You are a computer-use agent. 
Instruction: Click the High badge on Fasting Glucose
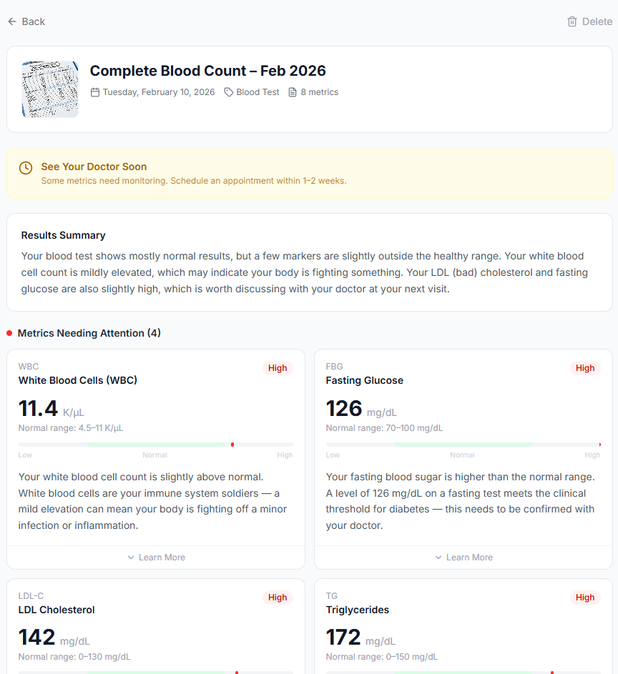(x=585, y=368)
